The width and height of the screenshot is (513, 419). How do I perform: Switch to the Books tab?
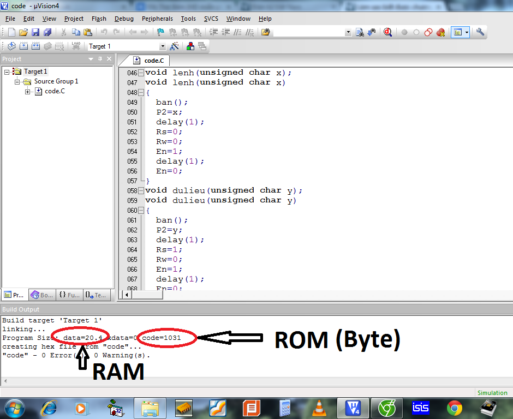(42, 295)
